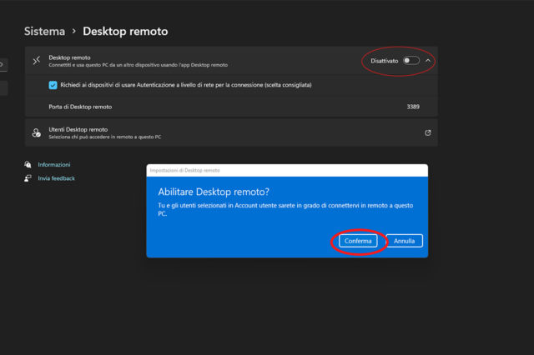Open the external link icon for Utenti Desktop remoto
The image size is (534, 355).
pos(428,132)
